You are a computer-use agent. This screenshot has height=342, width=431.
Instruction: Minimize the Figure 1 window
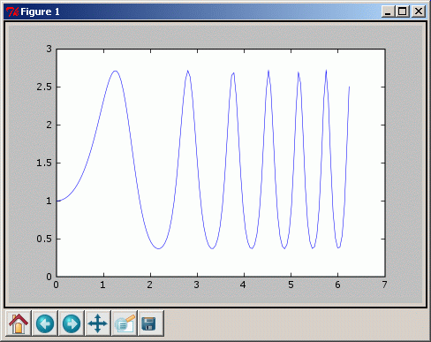tap(388, 11)
